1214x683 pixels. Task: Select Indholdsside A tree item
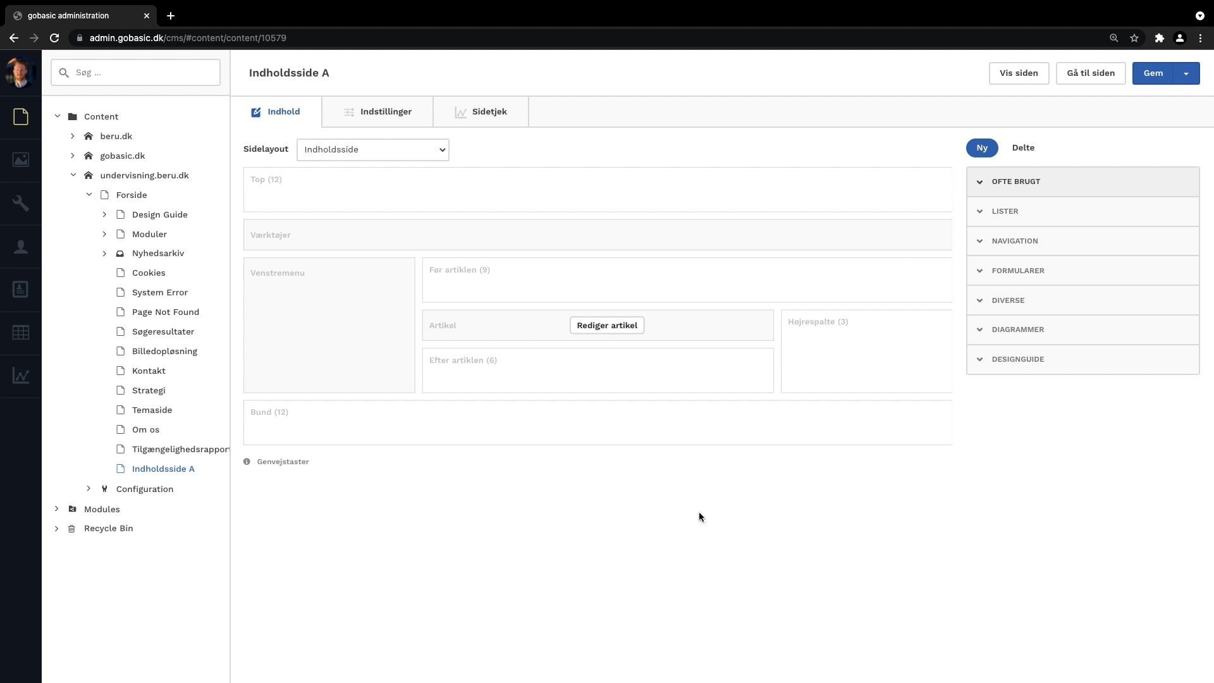pos(163,469)
